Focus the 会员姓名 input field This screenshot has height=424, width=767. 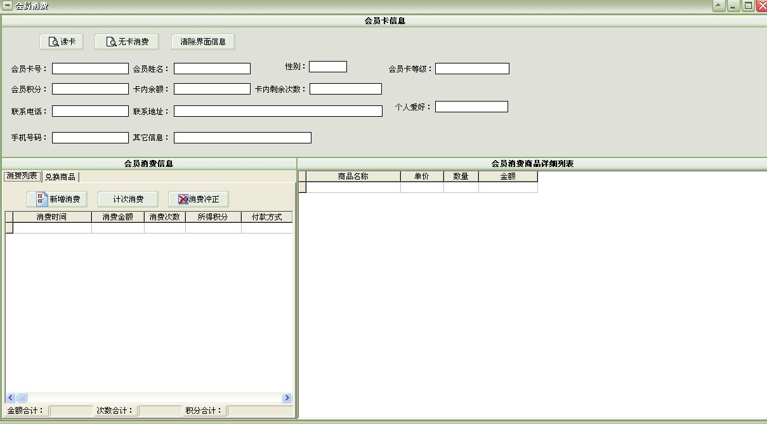pos(212,69)
